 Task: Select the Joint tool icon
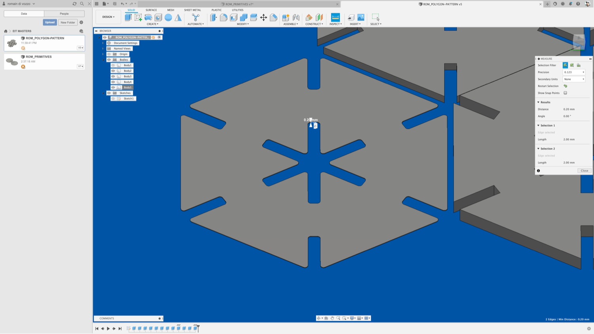pos(296,17)
